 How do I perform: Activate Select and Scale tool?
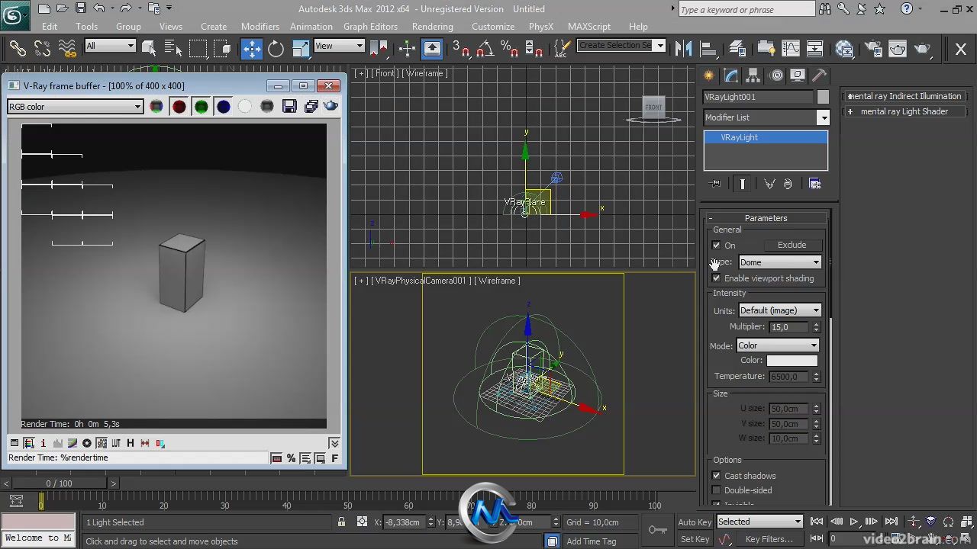[301, 48]
